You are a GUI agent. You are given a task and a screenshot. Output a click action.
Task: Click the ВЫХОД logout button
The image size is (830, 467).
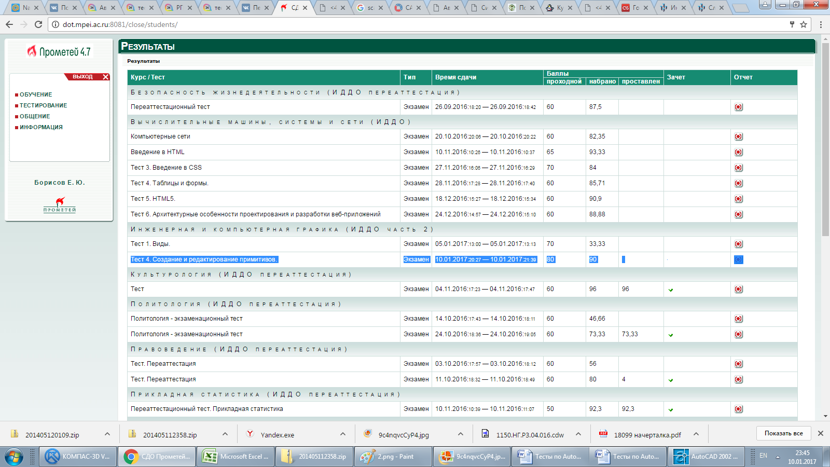point(82,77)
